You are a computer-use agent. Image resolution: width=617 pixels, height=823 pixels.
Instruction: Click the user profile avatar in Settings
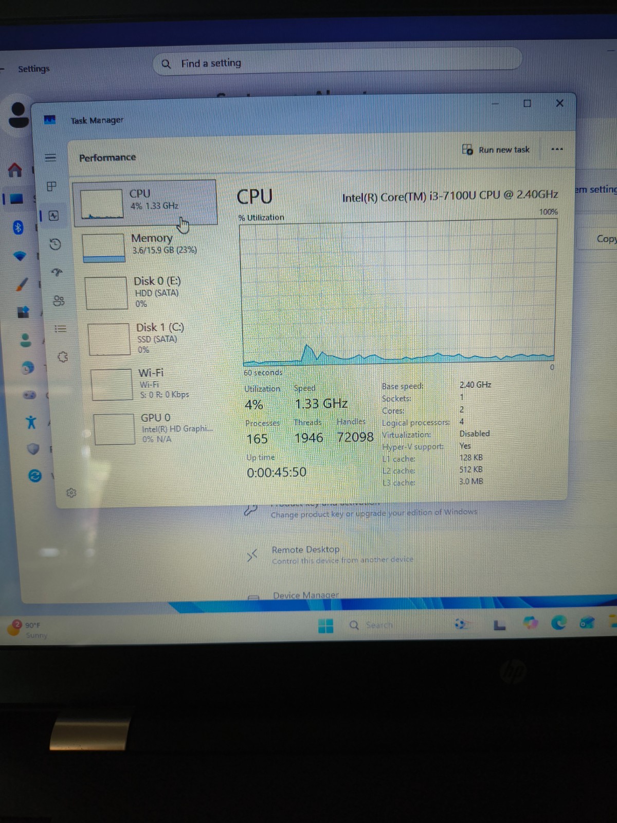pyautogui.click(x=19, y=114)
